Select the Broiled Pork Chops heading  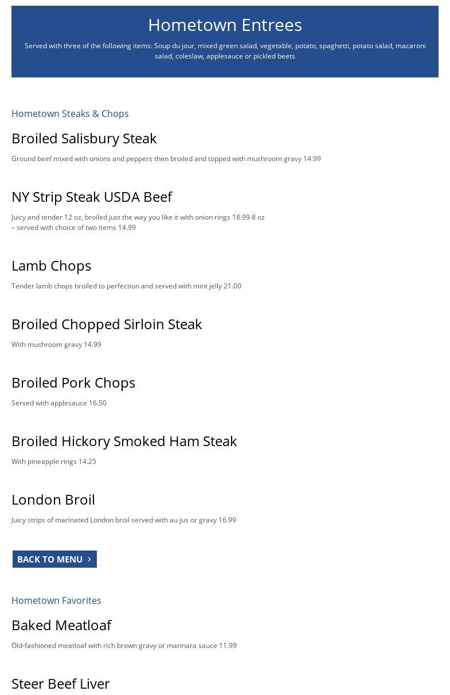(x=73, y=382)
